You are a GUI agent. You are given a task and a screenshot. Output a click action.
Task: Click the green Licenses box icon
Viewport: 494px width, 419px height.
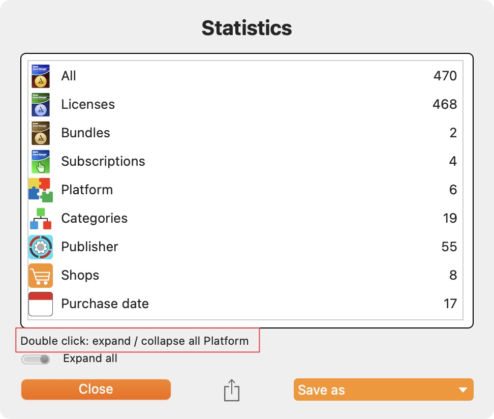pos(41,105)
